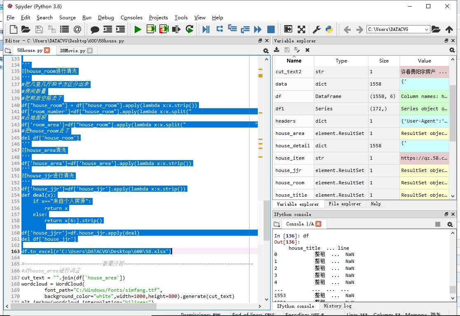Sort variables by the Size column header

click(384, 60)
